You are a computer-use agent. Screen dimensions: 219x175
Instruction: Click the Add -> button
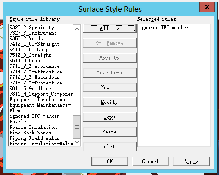(x=109, y=28)
